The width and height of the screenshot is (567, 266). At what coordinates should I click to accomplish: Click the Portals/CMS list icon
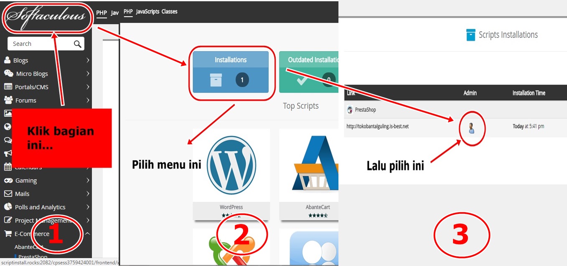tap(8, 87)
